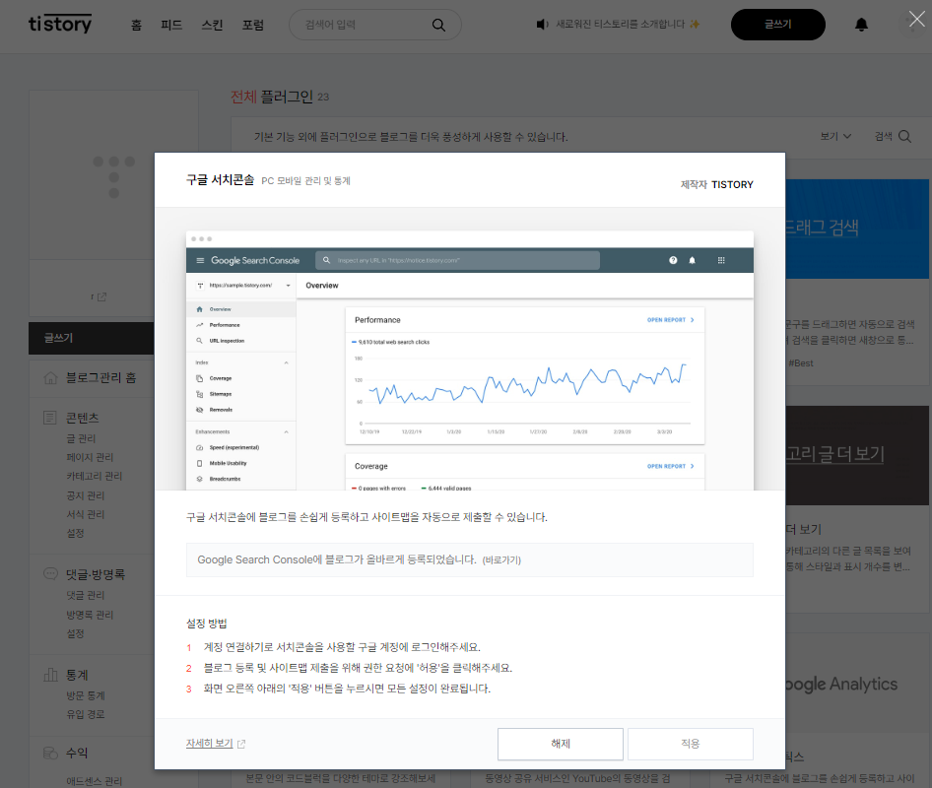Viewport: 932px width, 788px height.
Task: Go to 홈 in top navigation
Action: 136,25
